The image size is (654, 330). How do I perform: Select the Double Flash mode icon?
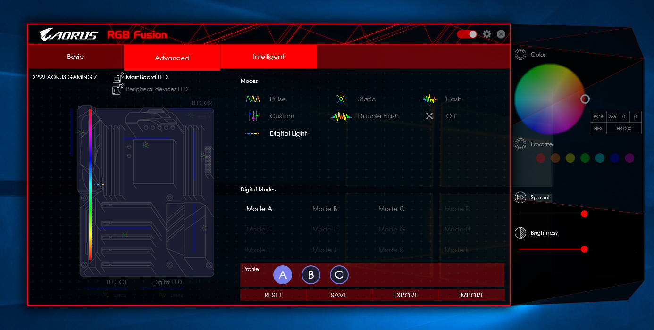[x=342, y=116]
